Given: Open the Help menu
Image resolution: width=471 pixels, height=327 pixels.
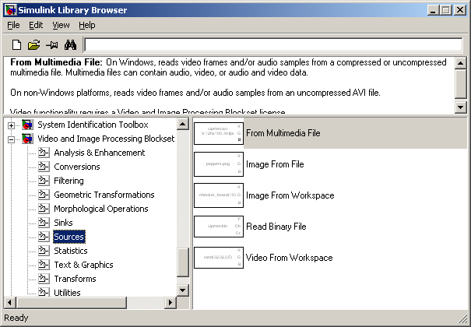Looking at the screenshot, I should 87,25.
